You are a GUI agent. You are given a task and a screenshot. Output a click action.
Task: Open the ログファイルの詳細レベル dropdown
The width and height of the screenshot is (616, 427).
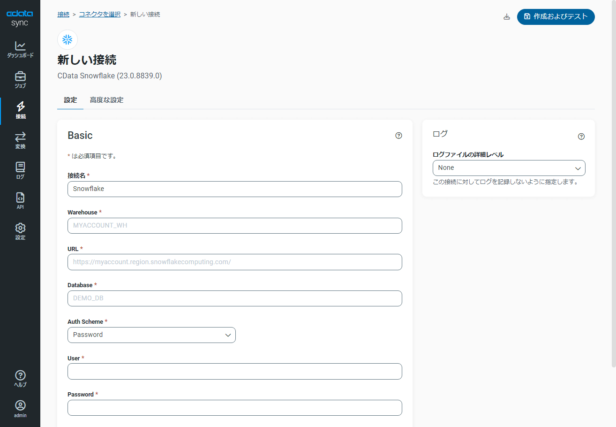click(x=509, y=168)
